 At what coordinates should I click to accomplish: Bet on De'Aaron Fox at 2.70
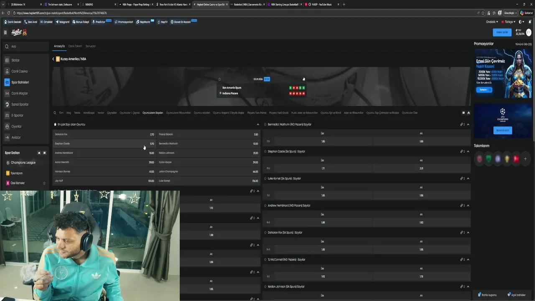[x=104, y=134]
